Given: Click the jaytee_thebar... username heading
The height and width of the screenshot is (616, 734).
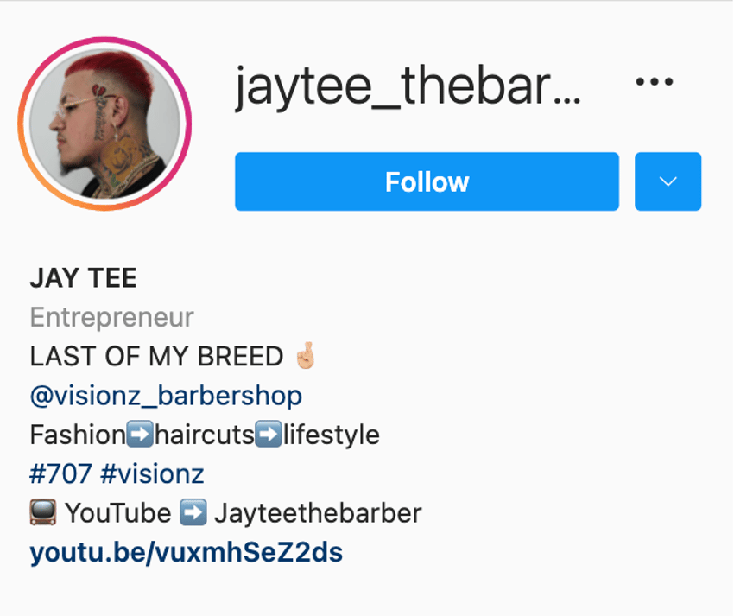Looking at the screenshot, I should [x=408, y=87].
